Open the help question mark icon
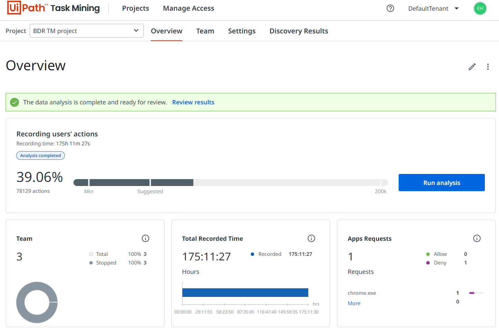Image resolution: width=499 pixels, height=331 pixels. (x=390, y=8)
